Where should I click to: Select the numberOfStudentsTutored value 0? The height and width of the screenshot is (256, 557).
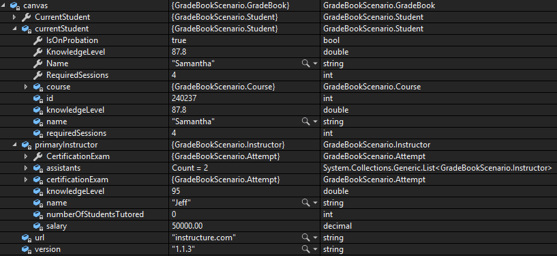point(174,215)
